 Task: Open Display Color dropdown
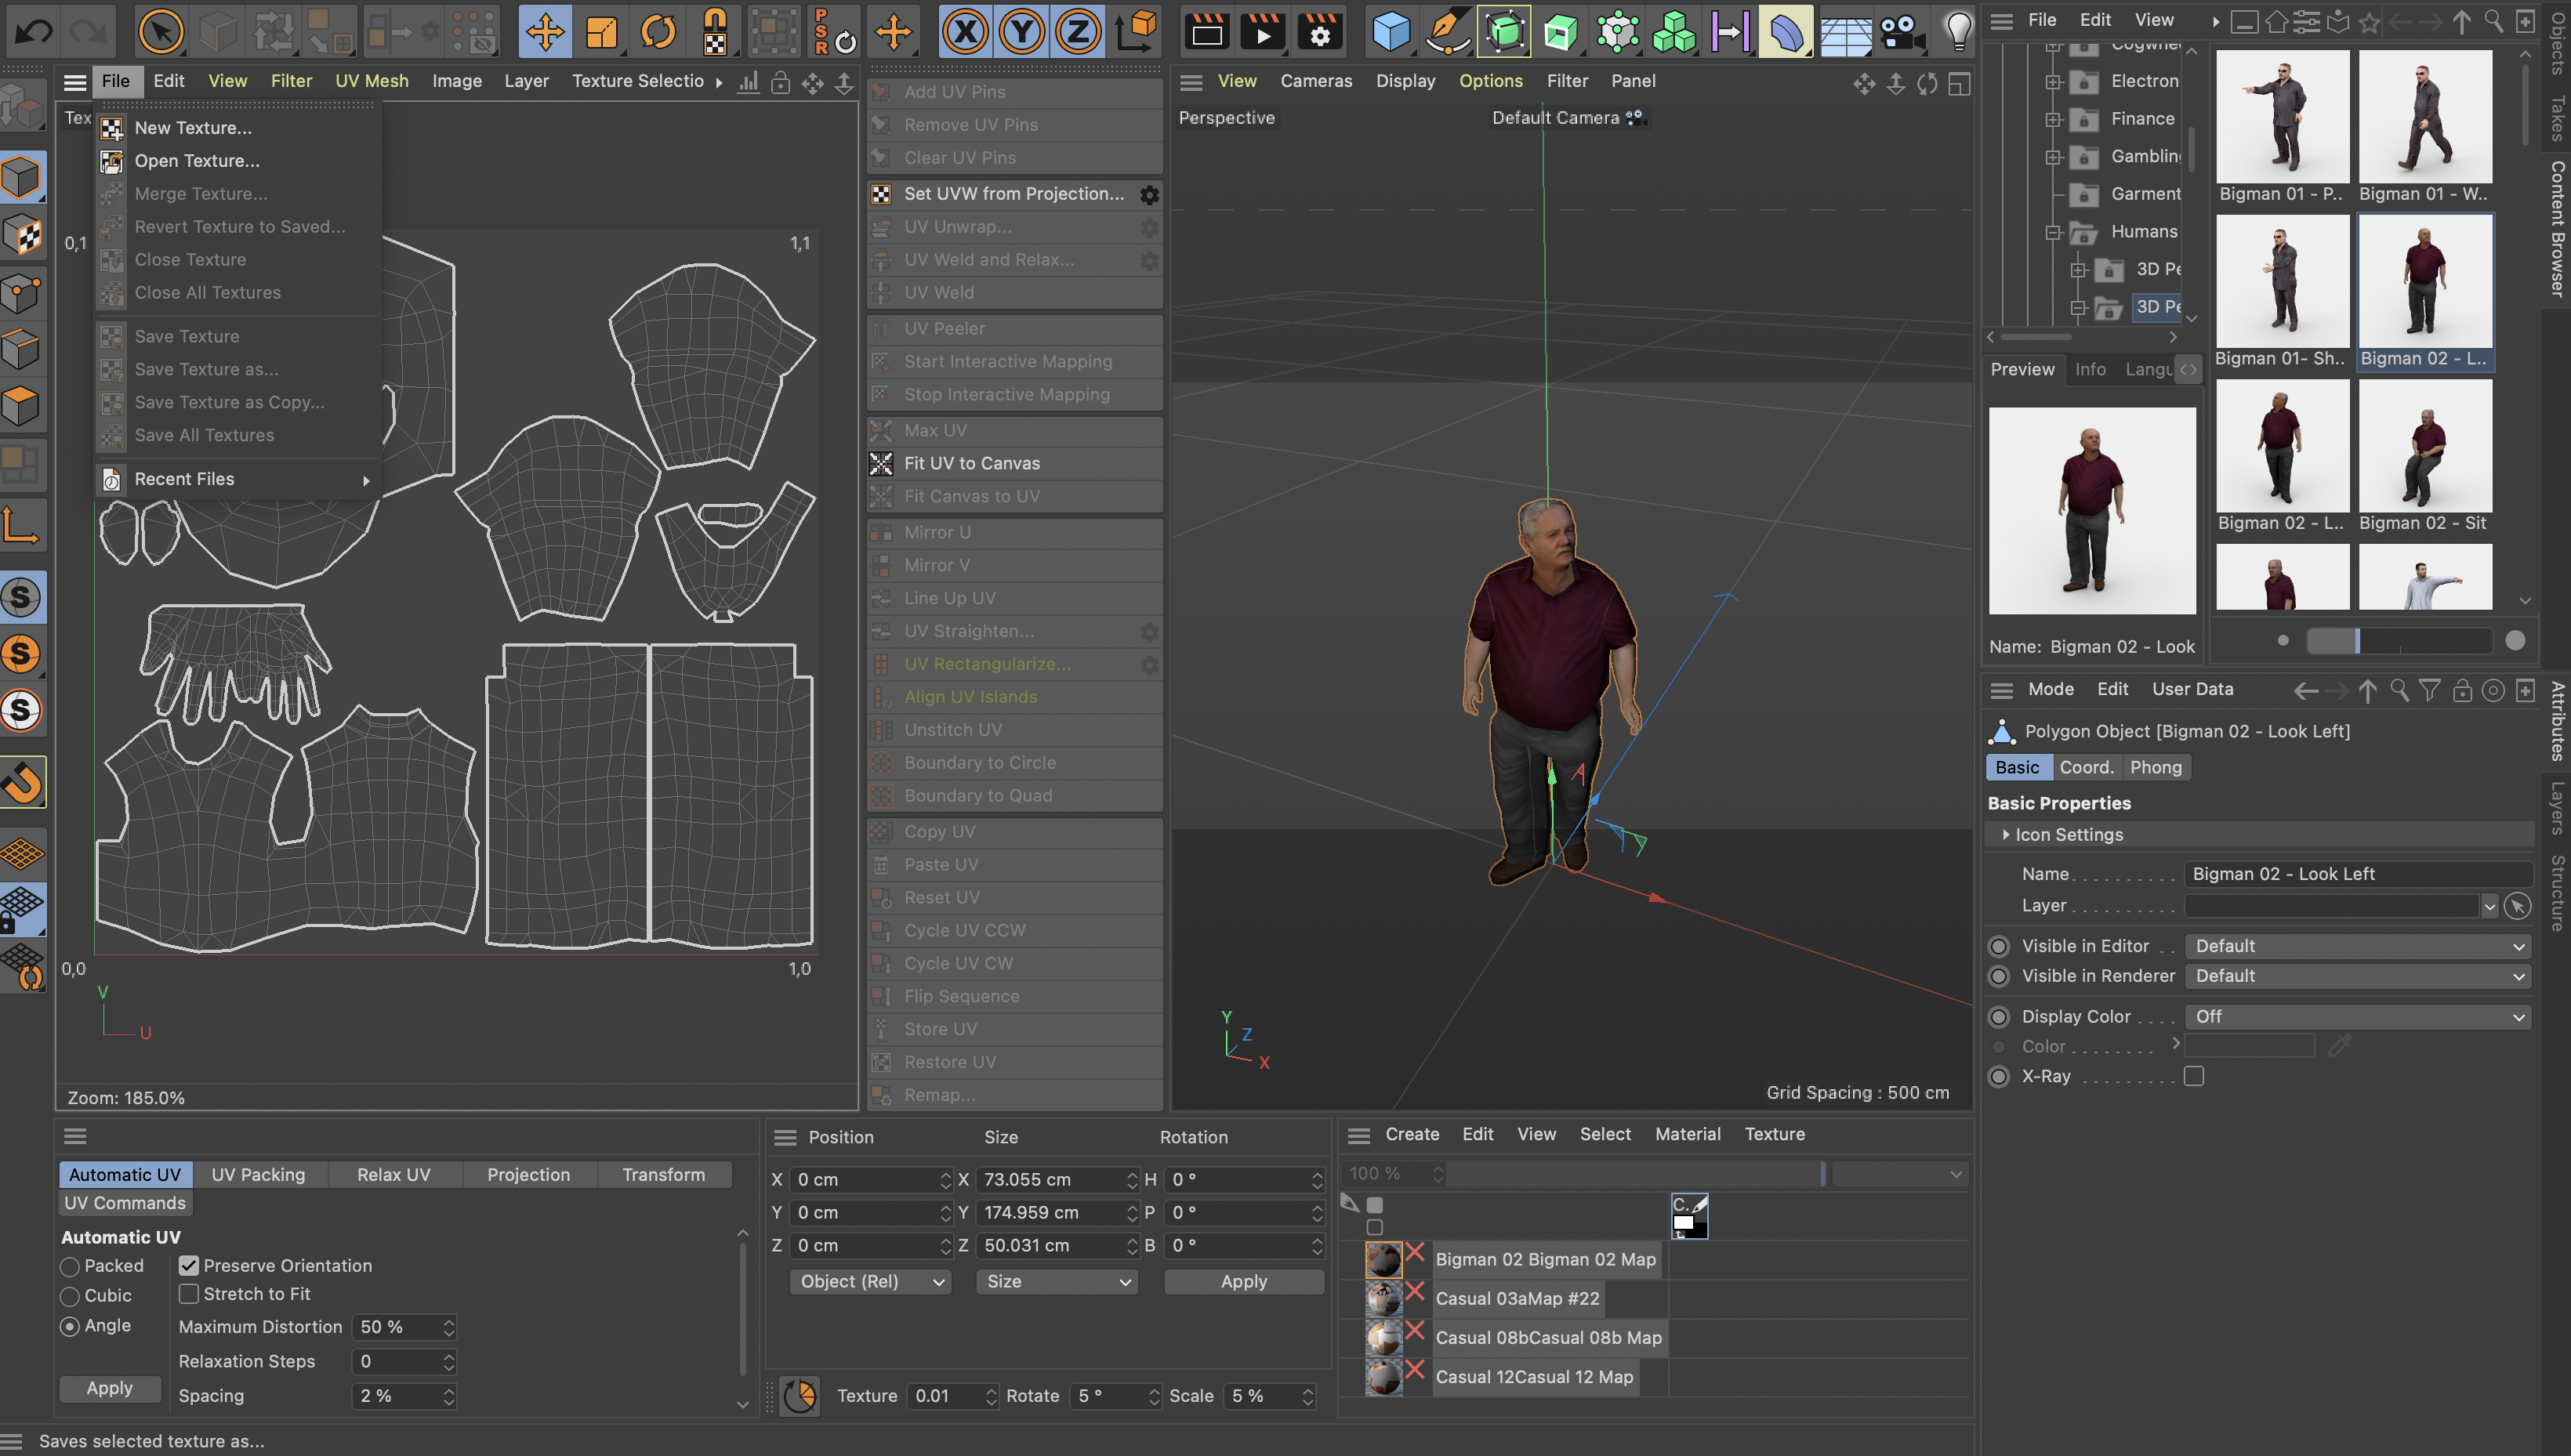tap(2357, 1016)
